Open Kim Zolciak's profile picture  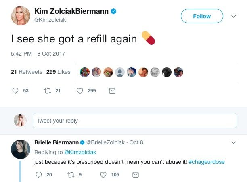tap(21, 16)
